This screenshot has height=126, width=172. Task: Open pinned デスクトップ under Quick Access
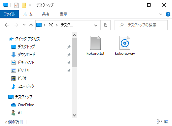(x=26, y=47)
